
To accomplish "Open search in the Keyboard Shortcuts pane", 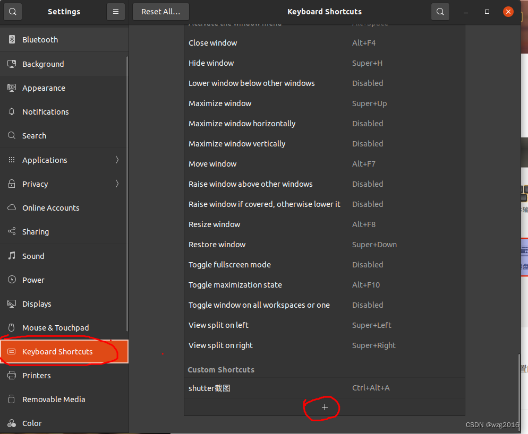I will tap(440, 11).
